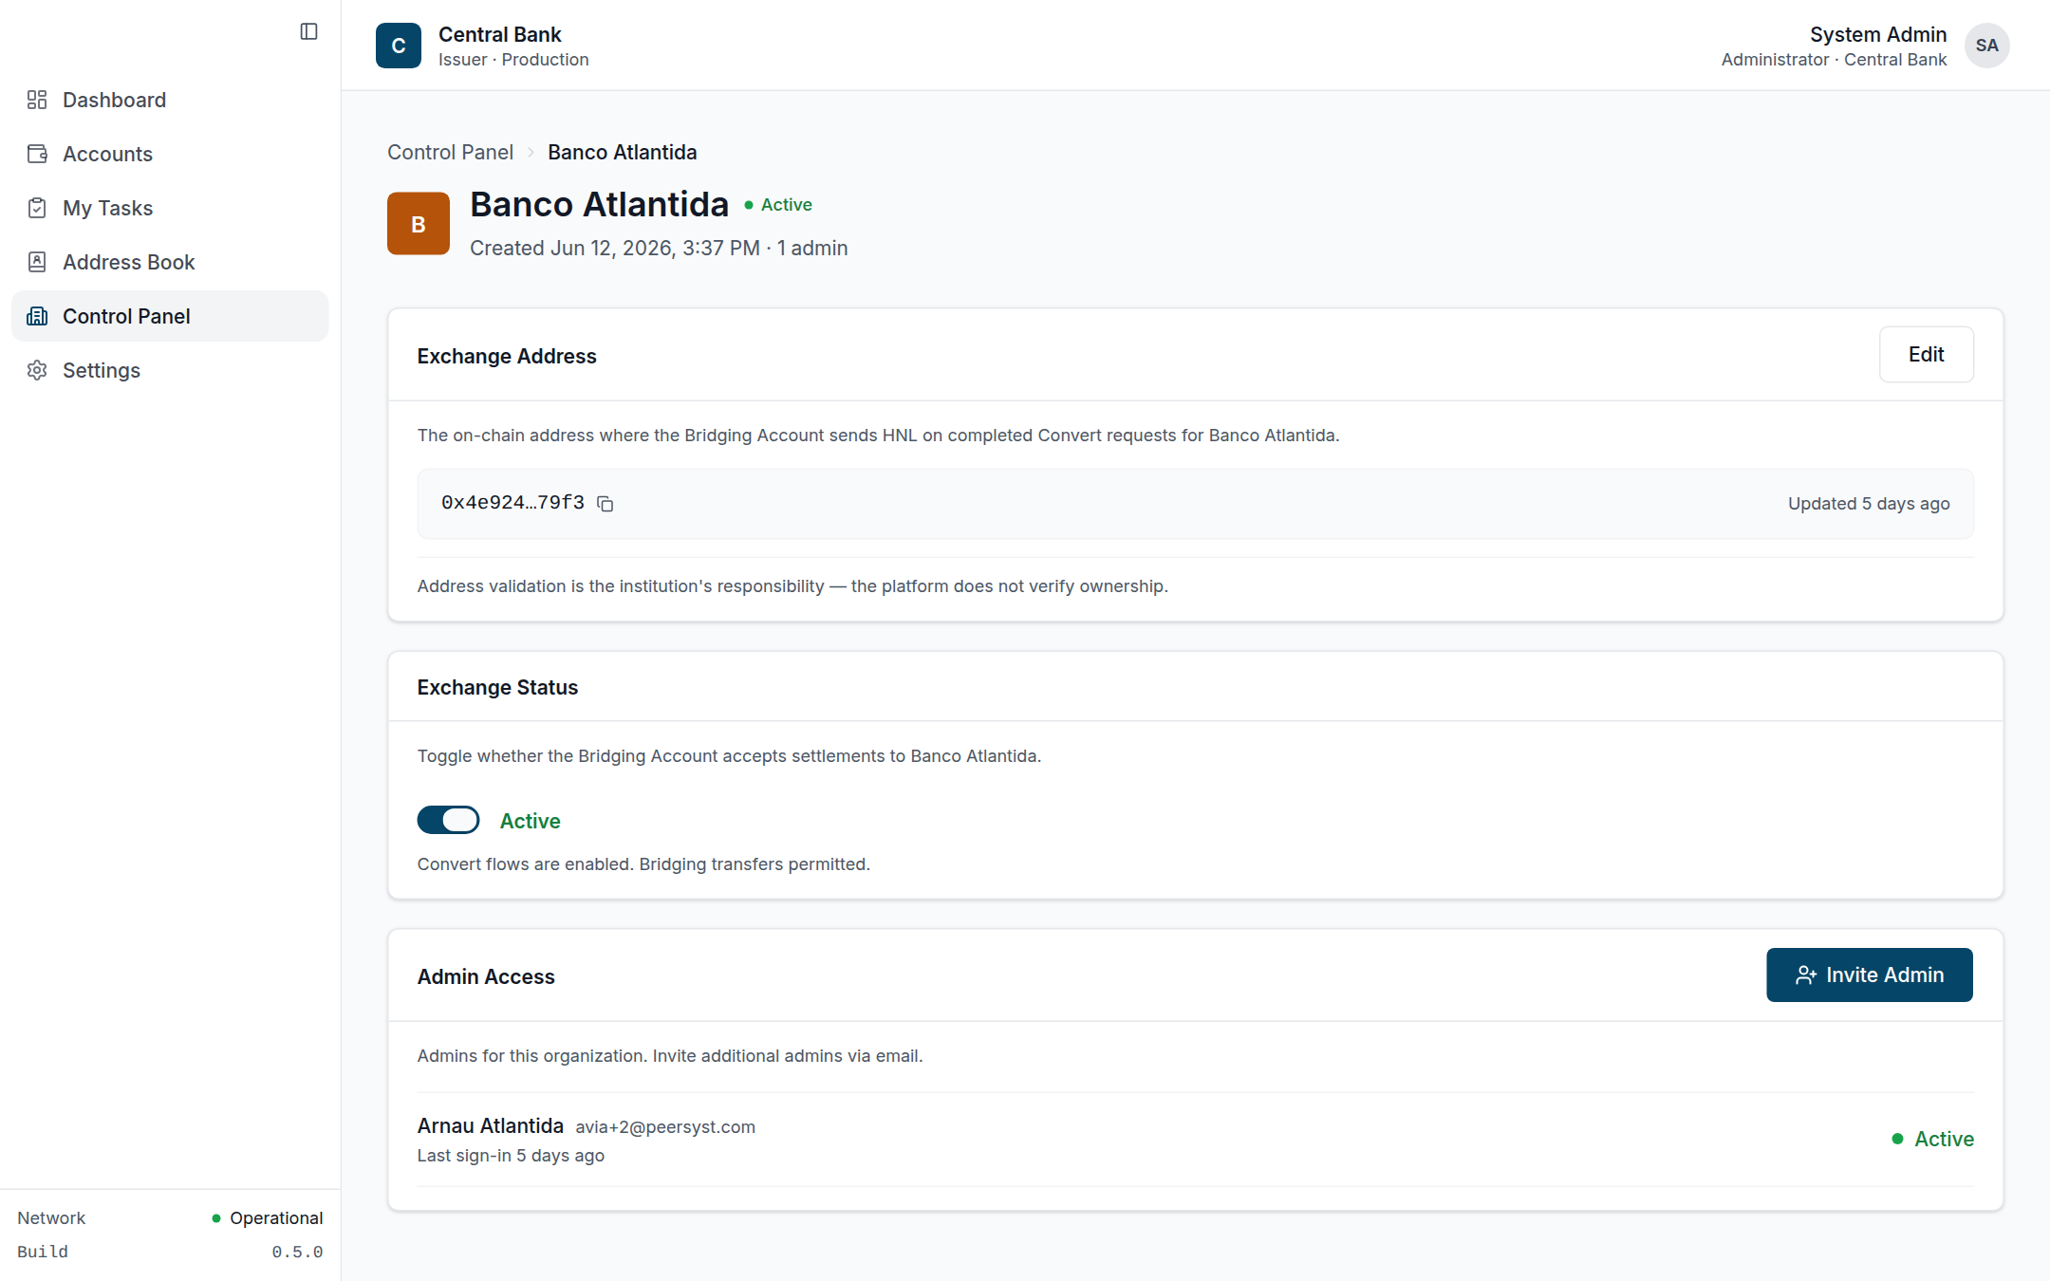
Task: Click the Active status beside Arnau Atlantida
Action: coord(1932,1139)
